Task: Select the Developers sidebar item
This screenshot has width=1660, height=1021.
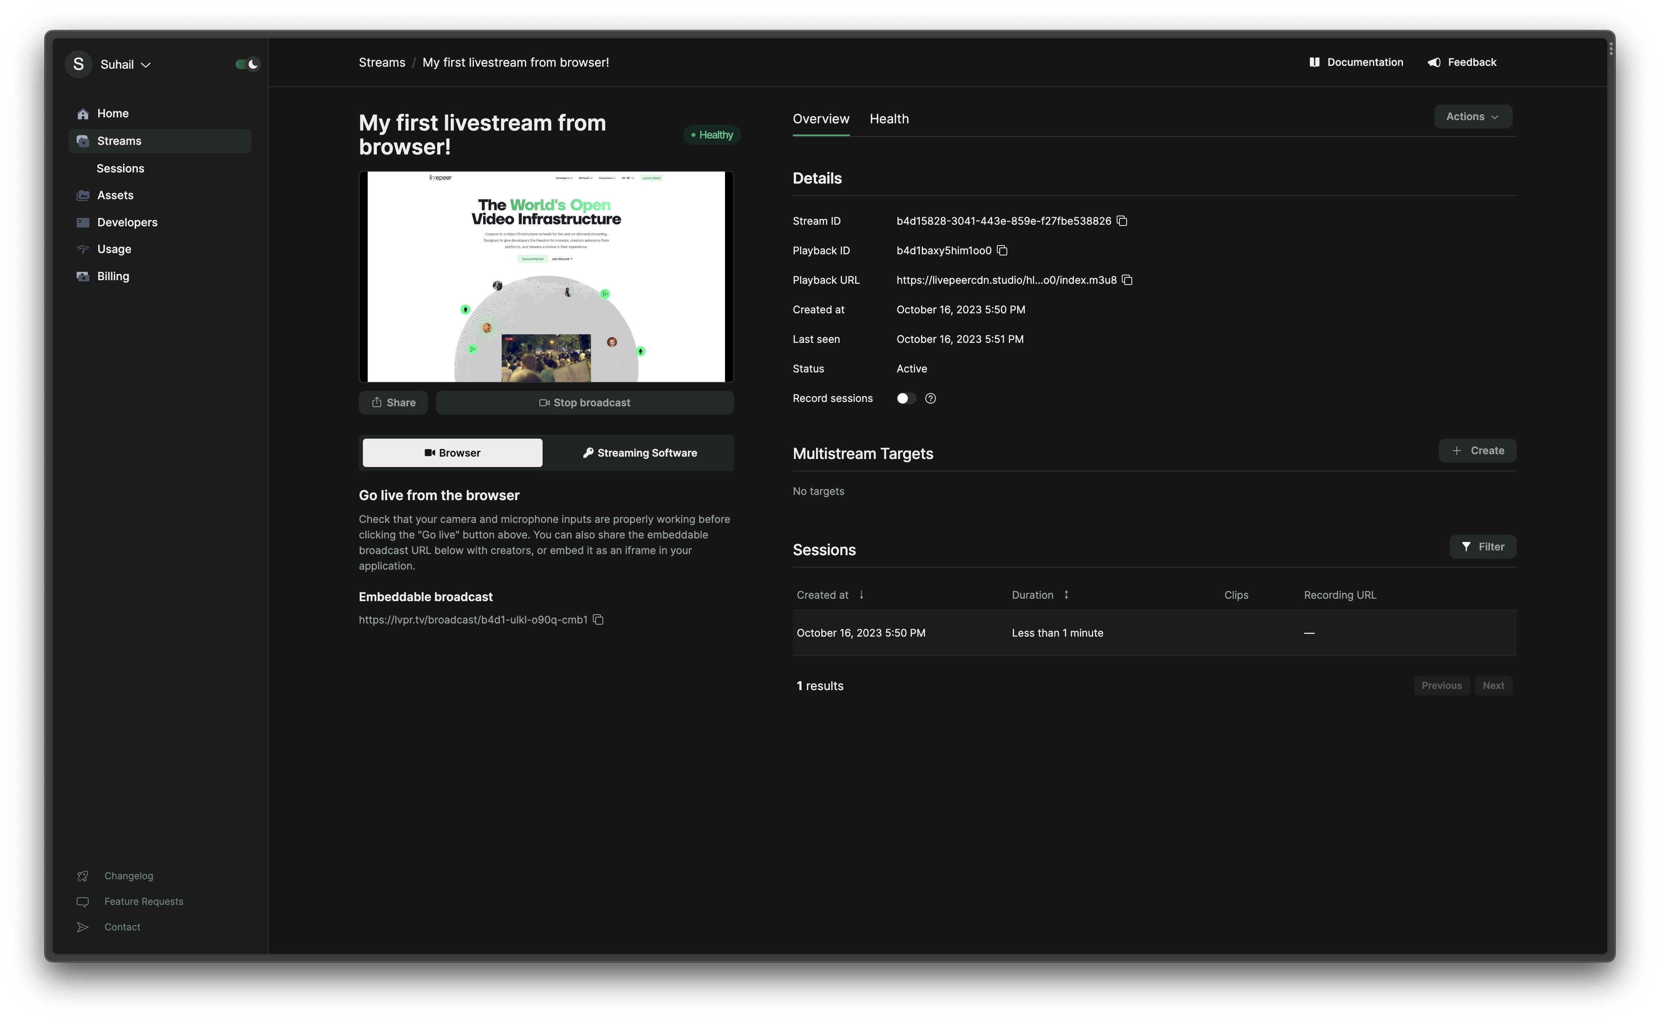Action: [x=127, y=222]
